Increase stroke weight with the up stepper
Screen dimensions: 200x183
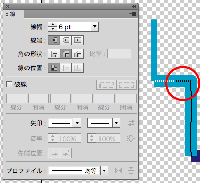[x=53, y=24]
